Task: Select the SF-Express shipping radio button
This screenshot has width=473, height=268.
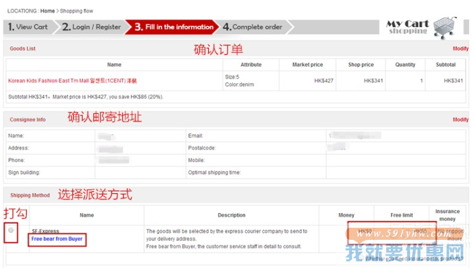Action: (11, 230)
